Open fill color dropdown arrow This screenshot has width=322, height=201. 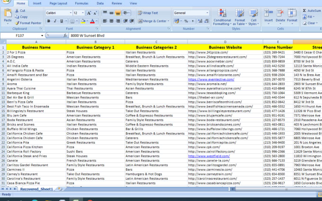[87, 21]
